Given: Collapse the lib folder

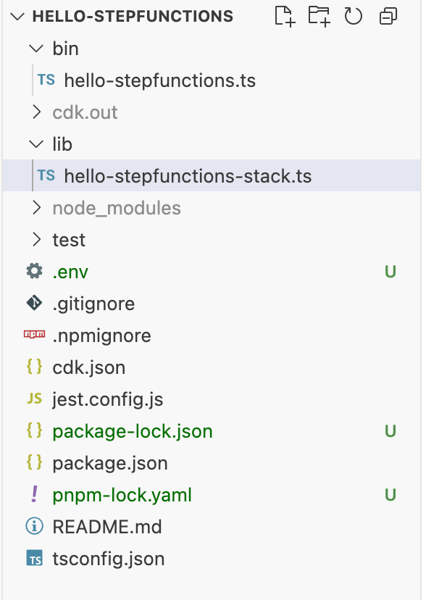Looking at the screenshot, I should pos(36,144).
